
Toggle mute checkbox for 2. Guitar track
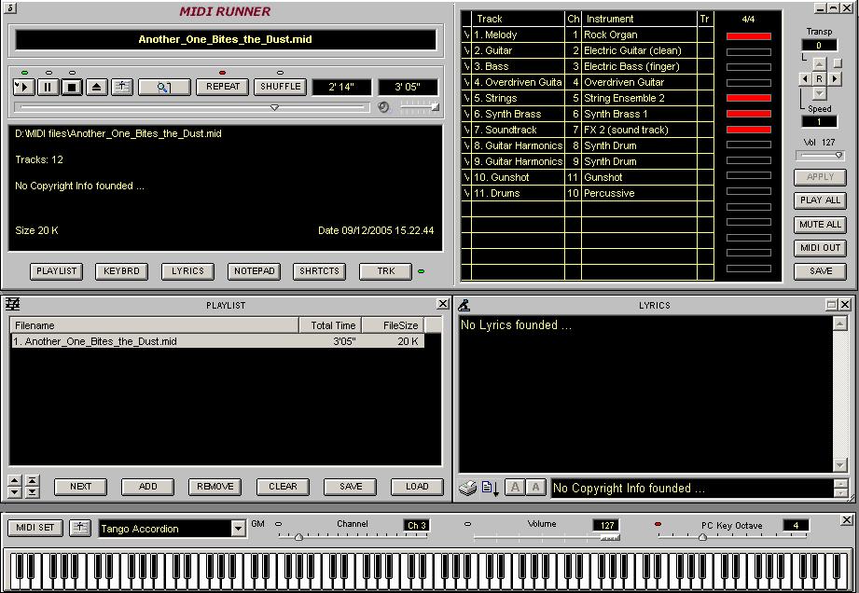coord(466,50)
